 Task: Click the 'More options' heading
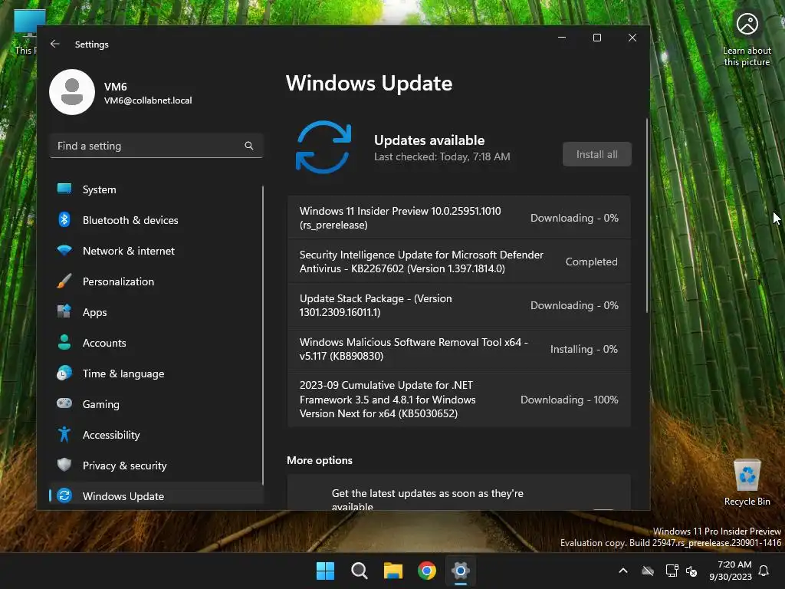coord(320,460)
